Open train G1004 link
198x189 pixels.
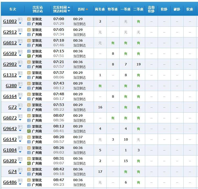pyautogui.click(x=10, y=150)
